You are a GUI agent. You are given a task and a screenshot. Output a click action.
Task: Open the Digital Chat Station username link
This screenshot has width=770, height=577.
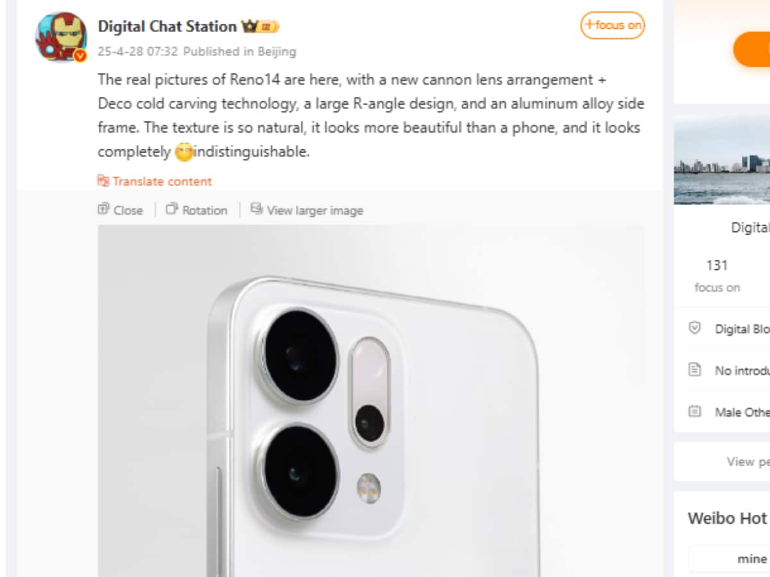click(167, 26)
